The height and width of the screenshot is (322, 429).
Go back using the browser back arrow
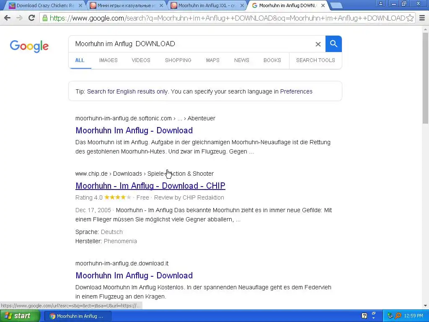click(x=8, y=18)
